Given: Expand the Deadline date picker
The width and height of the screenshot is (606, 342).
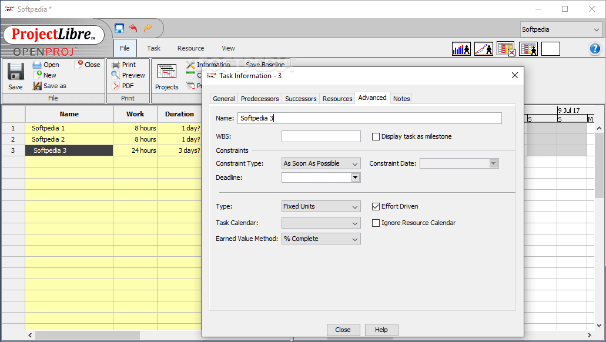Looking at the screenshot, I should pyautogui.click(x=356, y=177).
